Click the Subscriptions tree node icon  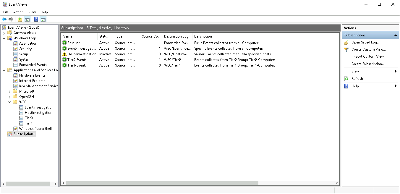pyautogui.click(x=10, y=134)
